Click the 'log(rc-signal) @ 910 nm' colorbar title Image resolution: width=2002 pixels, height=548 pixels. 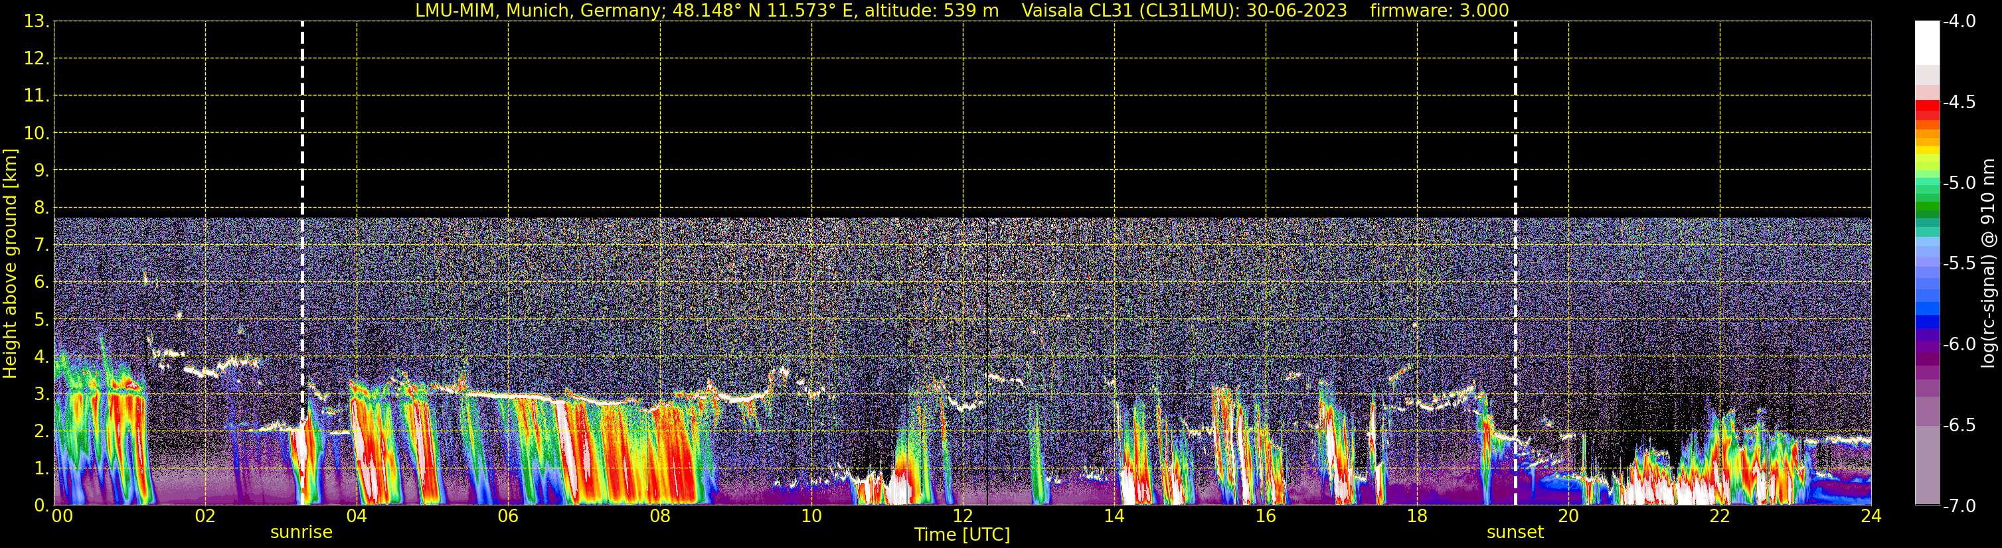pos(1988,263)
